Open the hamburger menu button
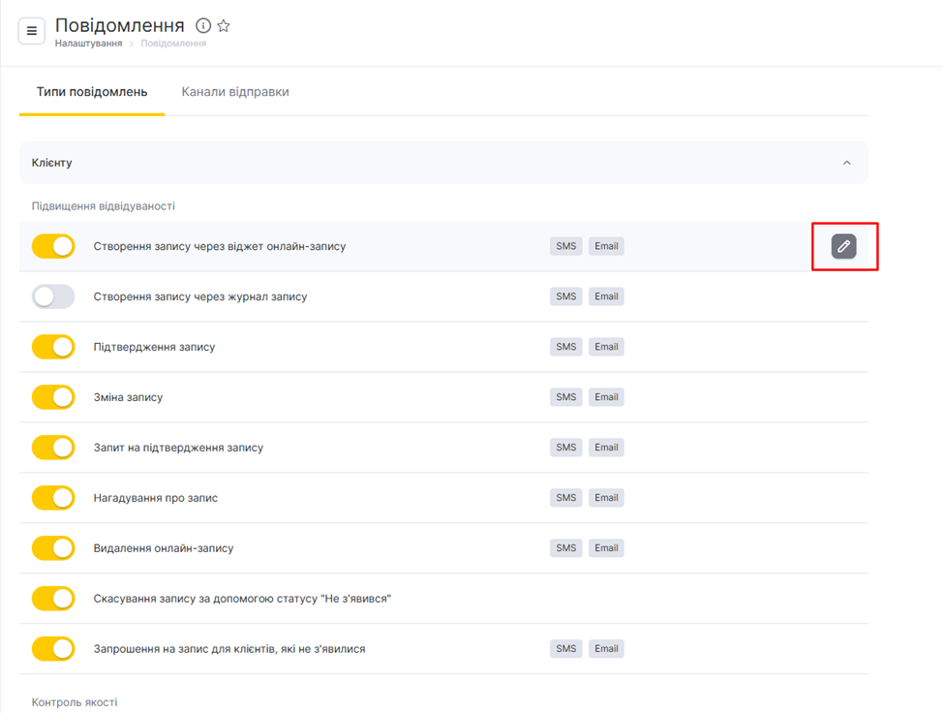The height and width of the screenshot is (713, 943). (x=31, y=31)
